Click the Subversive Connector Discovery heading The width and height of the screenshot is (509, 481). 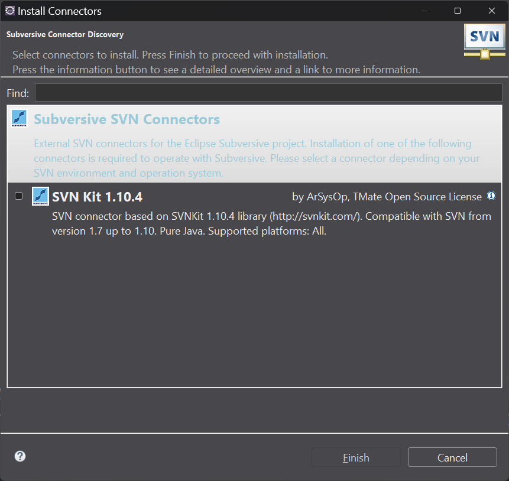click(65, 34)
